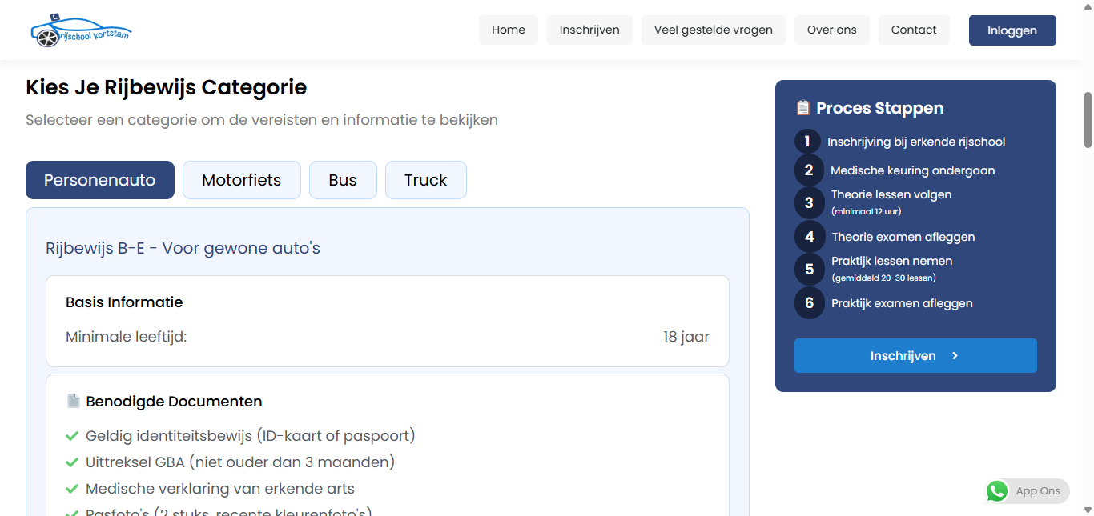The width and height of the screenshot is (1094, 516).
Task: Open the Bus category tab
Action: tap(343, 180)
